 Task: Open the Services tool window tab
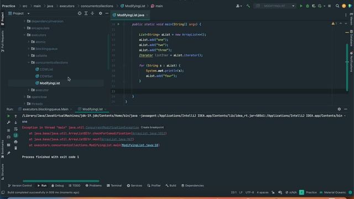point(134,186)
